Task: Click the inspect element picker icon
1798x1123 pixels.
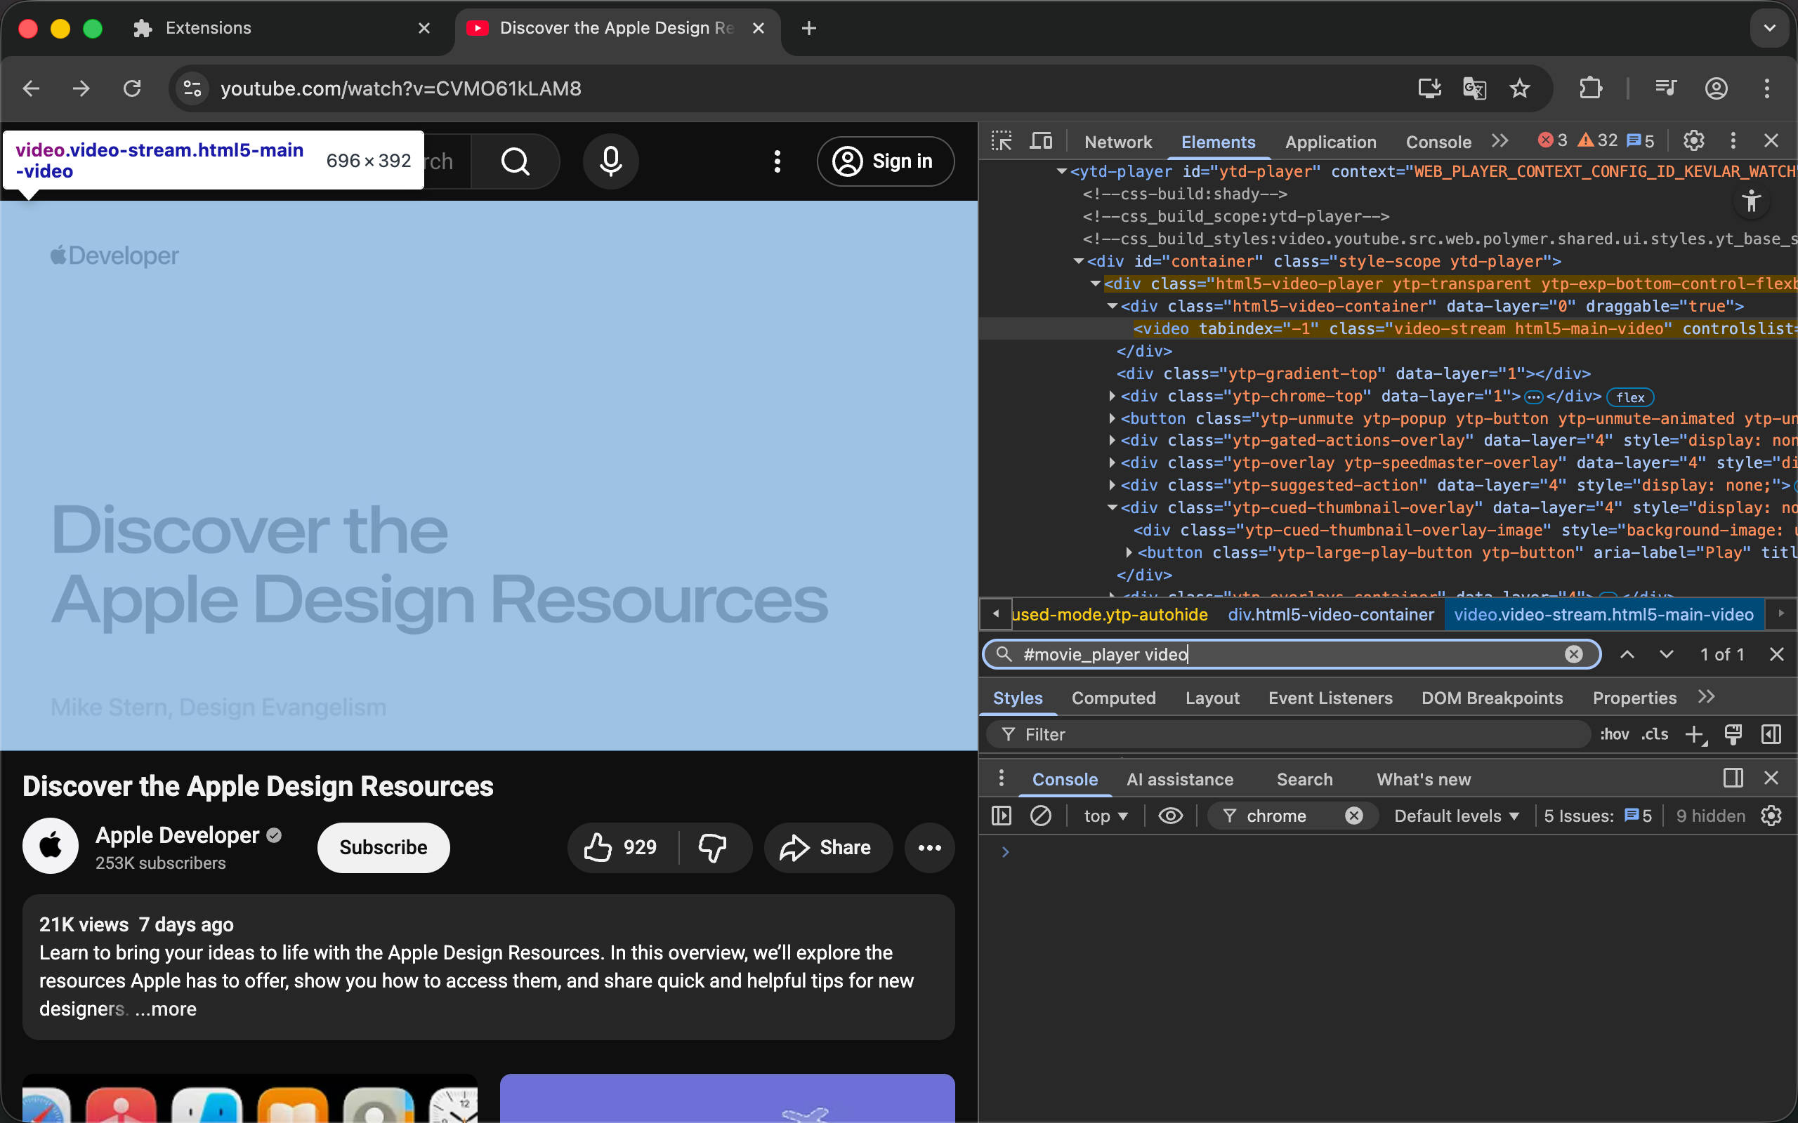Action: [x=1001, y=141]
